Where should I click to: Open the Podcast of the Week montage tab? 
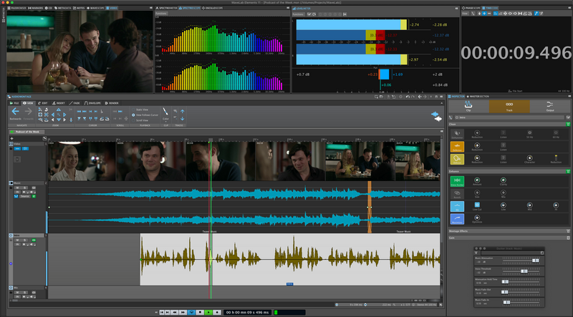click(29, 132)
